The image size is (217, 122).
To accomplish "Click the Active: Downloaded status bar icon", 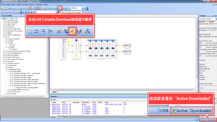I will pyautogui.click(x=201, y=120).
